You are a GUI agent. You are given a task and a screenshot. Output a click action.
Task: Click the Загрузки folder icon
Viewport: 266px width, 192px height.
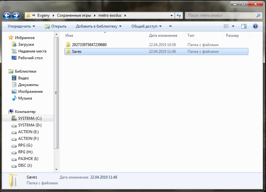pyautogui.click(x=14, y=44)
